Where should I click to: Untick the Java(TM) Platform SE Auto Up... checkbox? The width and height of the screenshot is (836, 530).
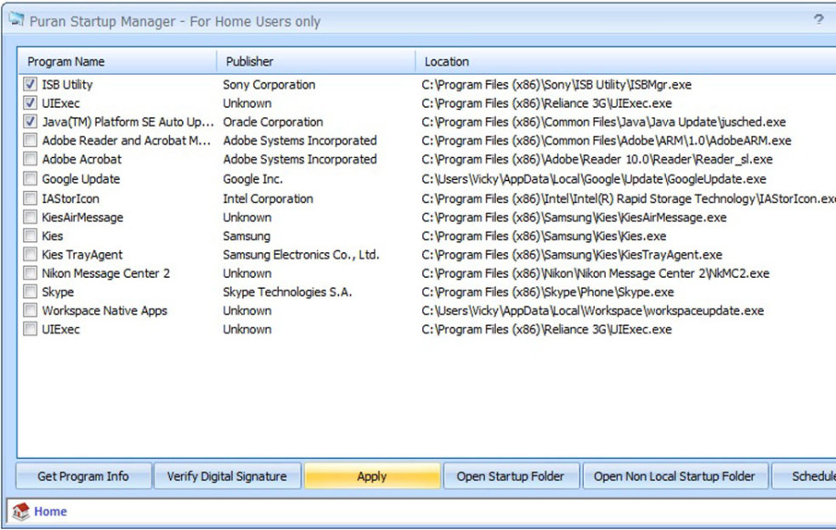click(x=30, y=122)
